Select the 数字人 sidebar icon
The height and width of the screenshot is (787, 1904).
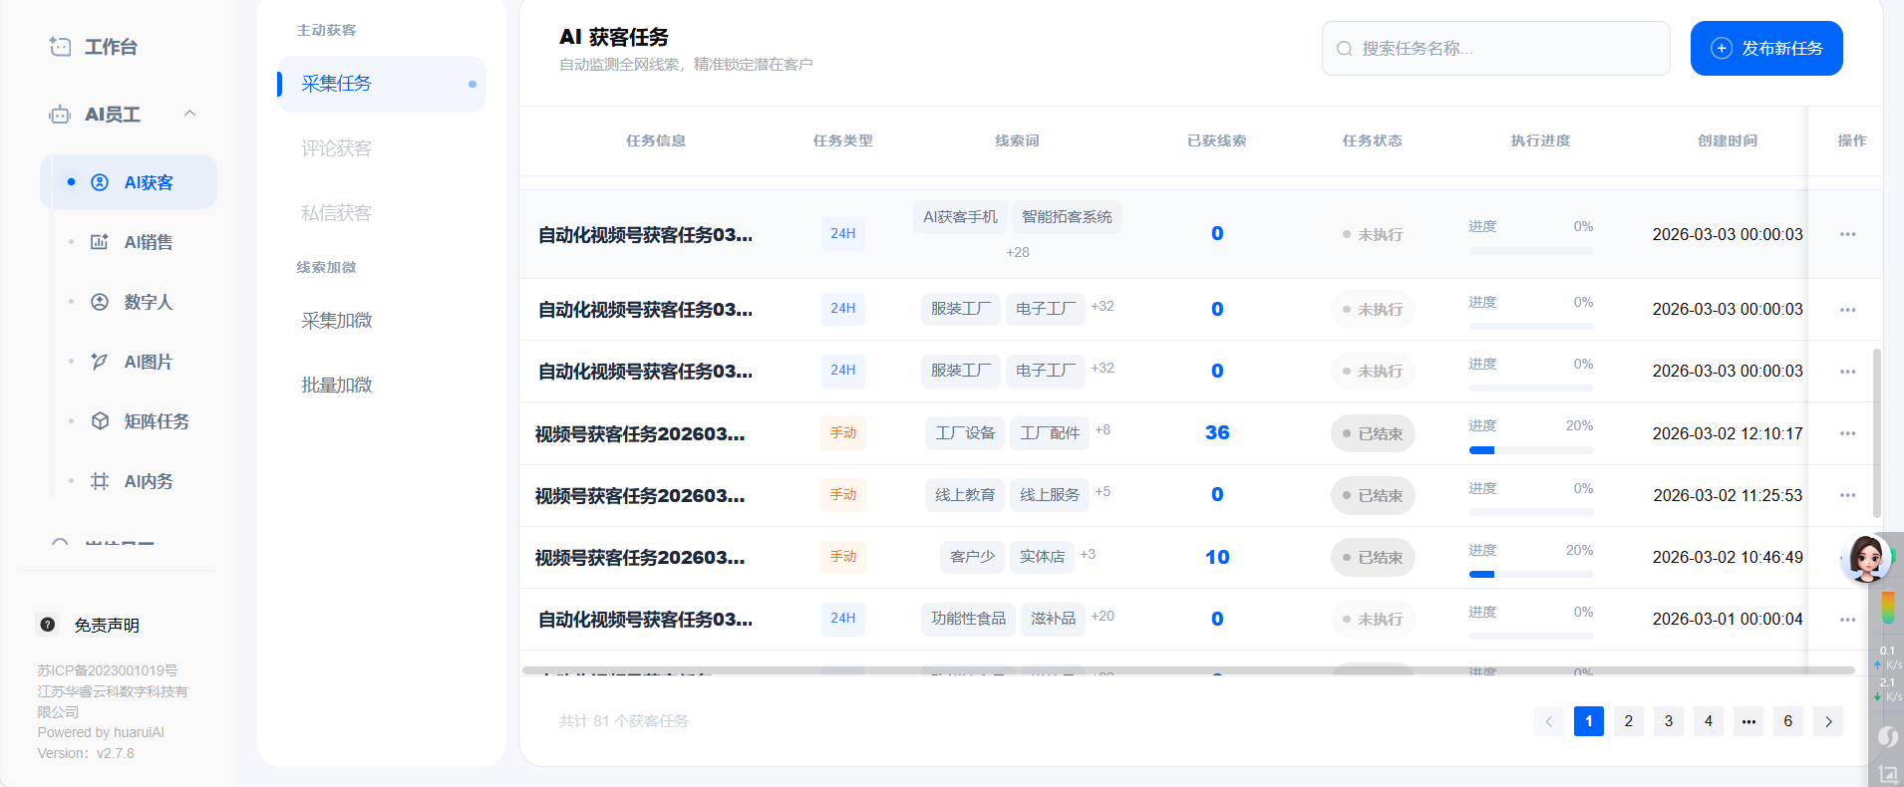[x=100, y=302]
